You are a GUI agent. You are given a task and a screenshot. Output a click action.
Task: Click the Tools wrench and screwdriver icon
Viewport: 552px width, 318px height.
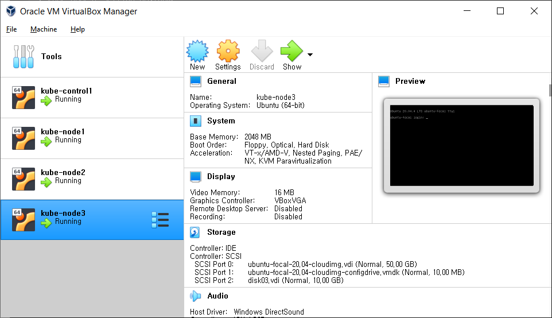pos(24,56)
